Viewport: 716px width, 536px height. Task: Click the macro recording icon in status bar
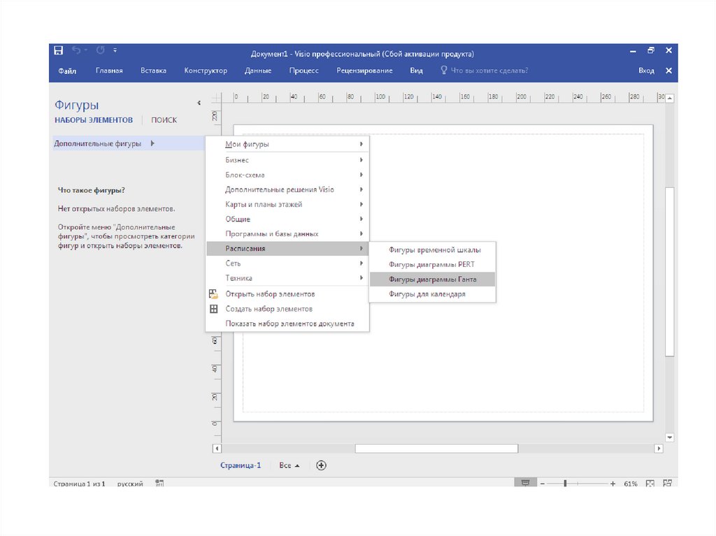point(159,483)
